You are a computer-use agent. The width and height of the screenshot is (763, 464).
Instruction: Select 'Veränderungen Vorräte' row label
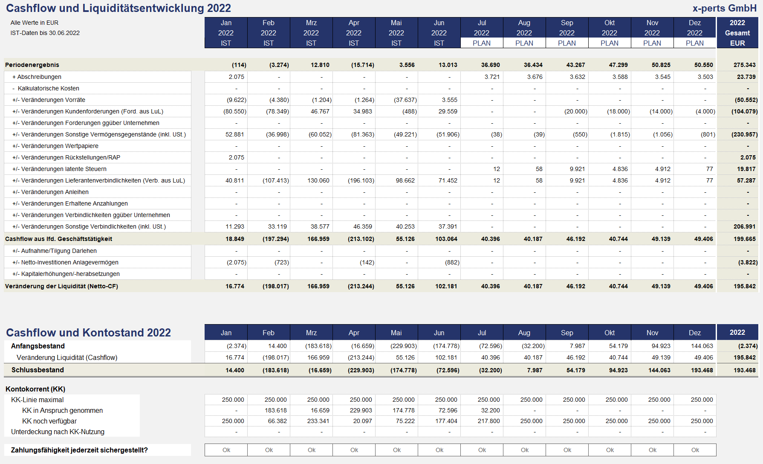pos(49,100)
